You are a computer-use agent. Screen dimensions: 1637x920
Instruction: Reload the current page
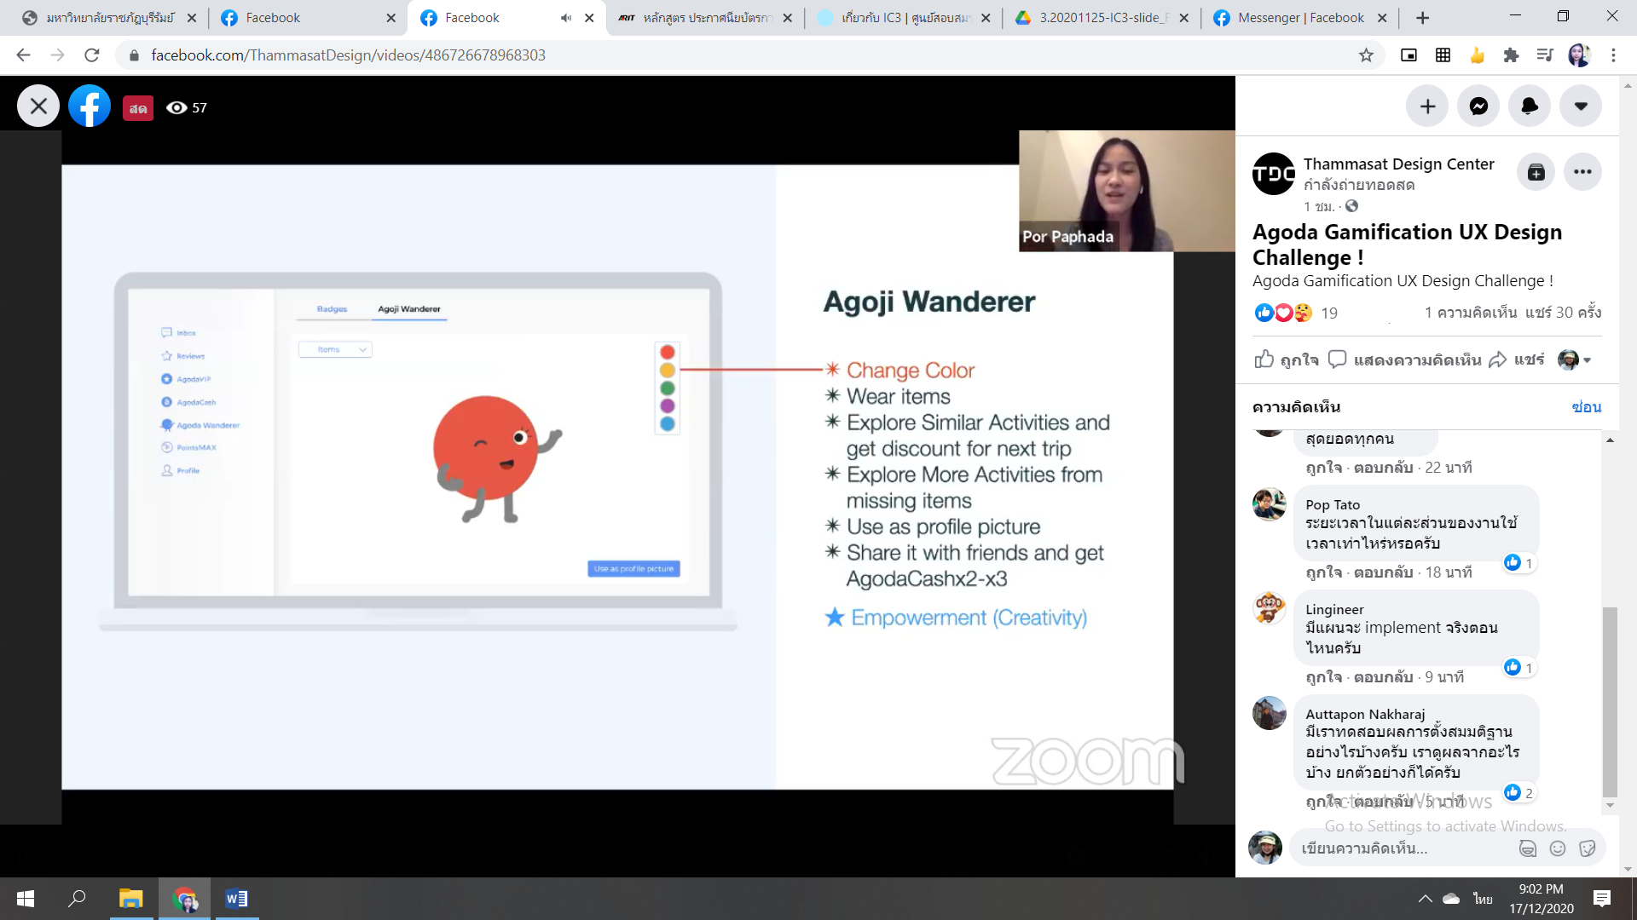92,55
